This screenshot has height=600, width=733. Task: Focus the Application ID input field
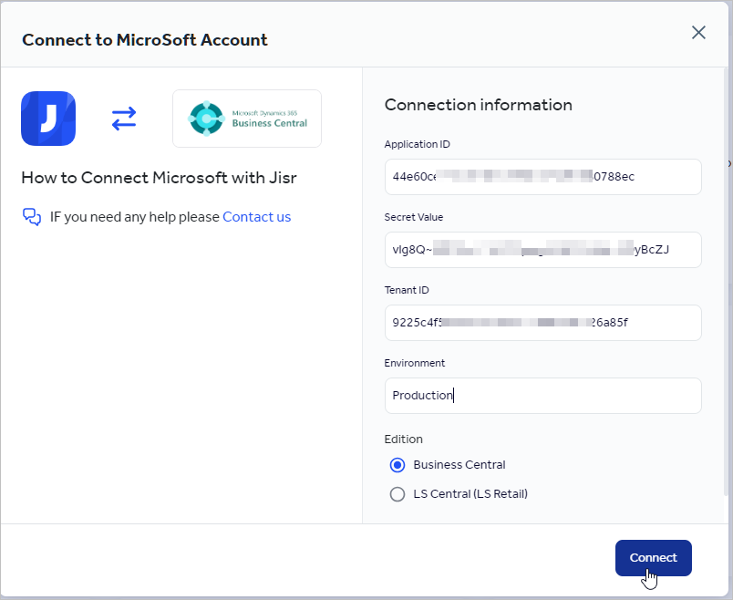542,177
